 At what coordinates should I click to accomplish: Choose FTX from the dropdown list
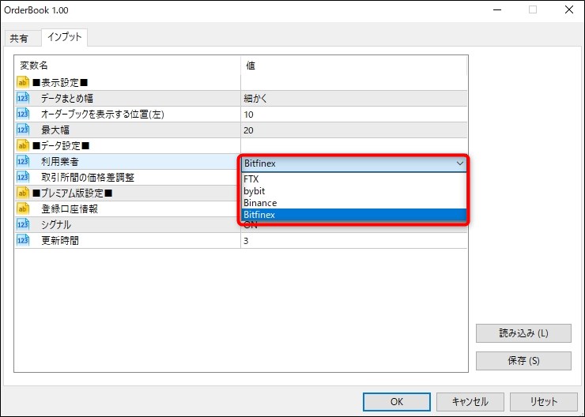[x=353, y=178]
